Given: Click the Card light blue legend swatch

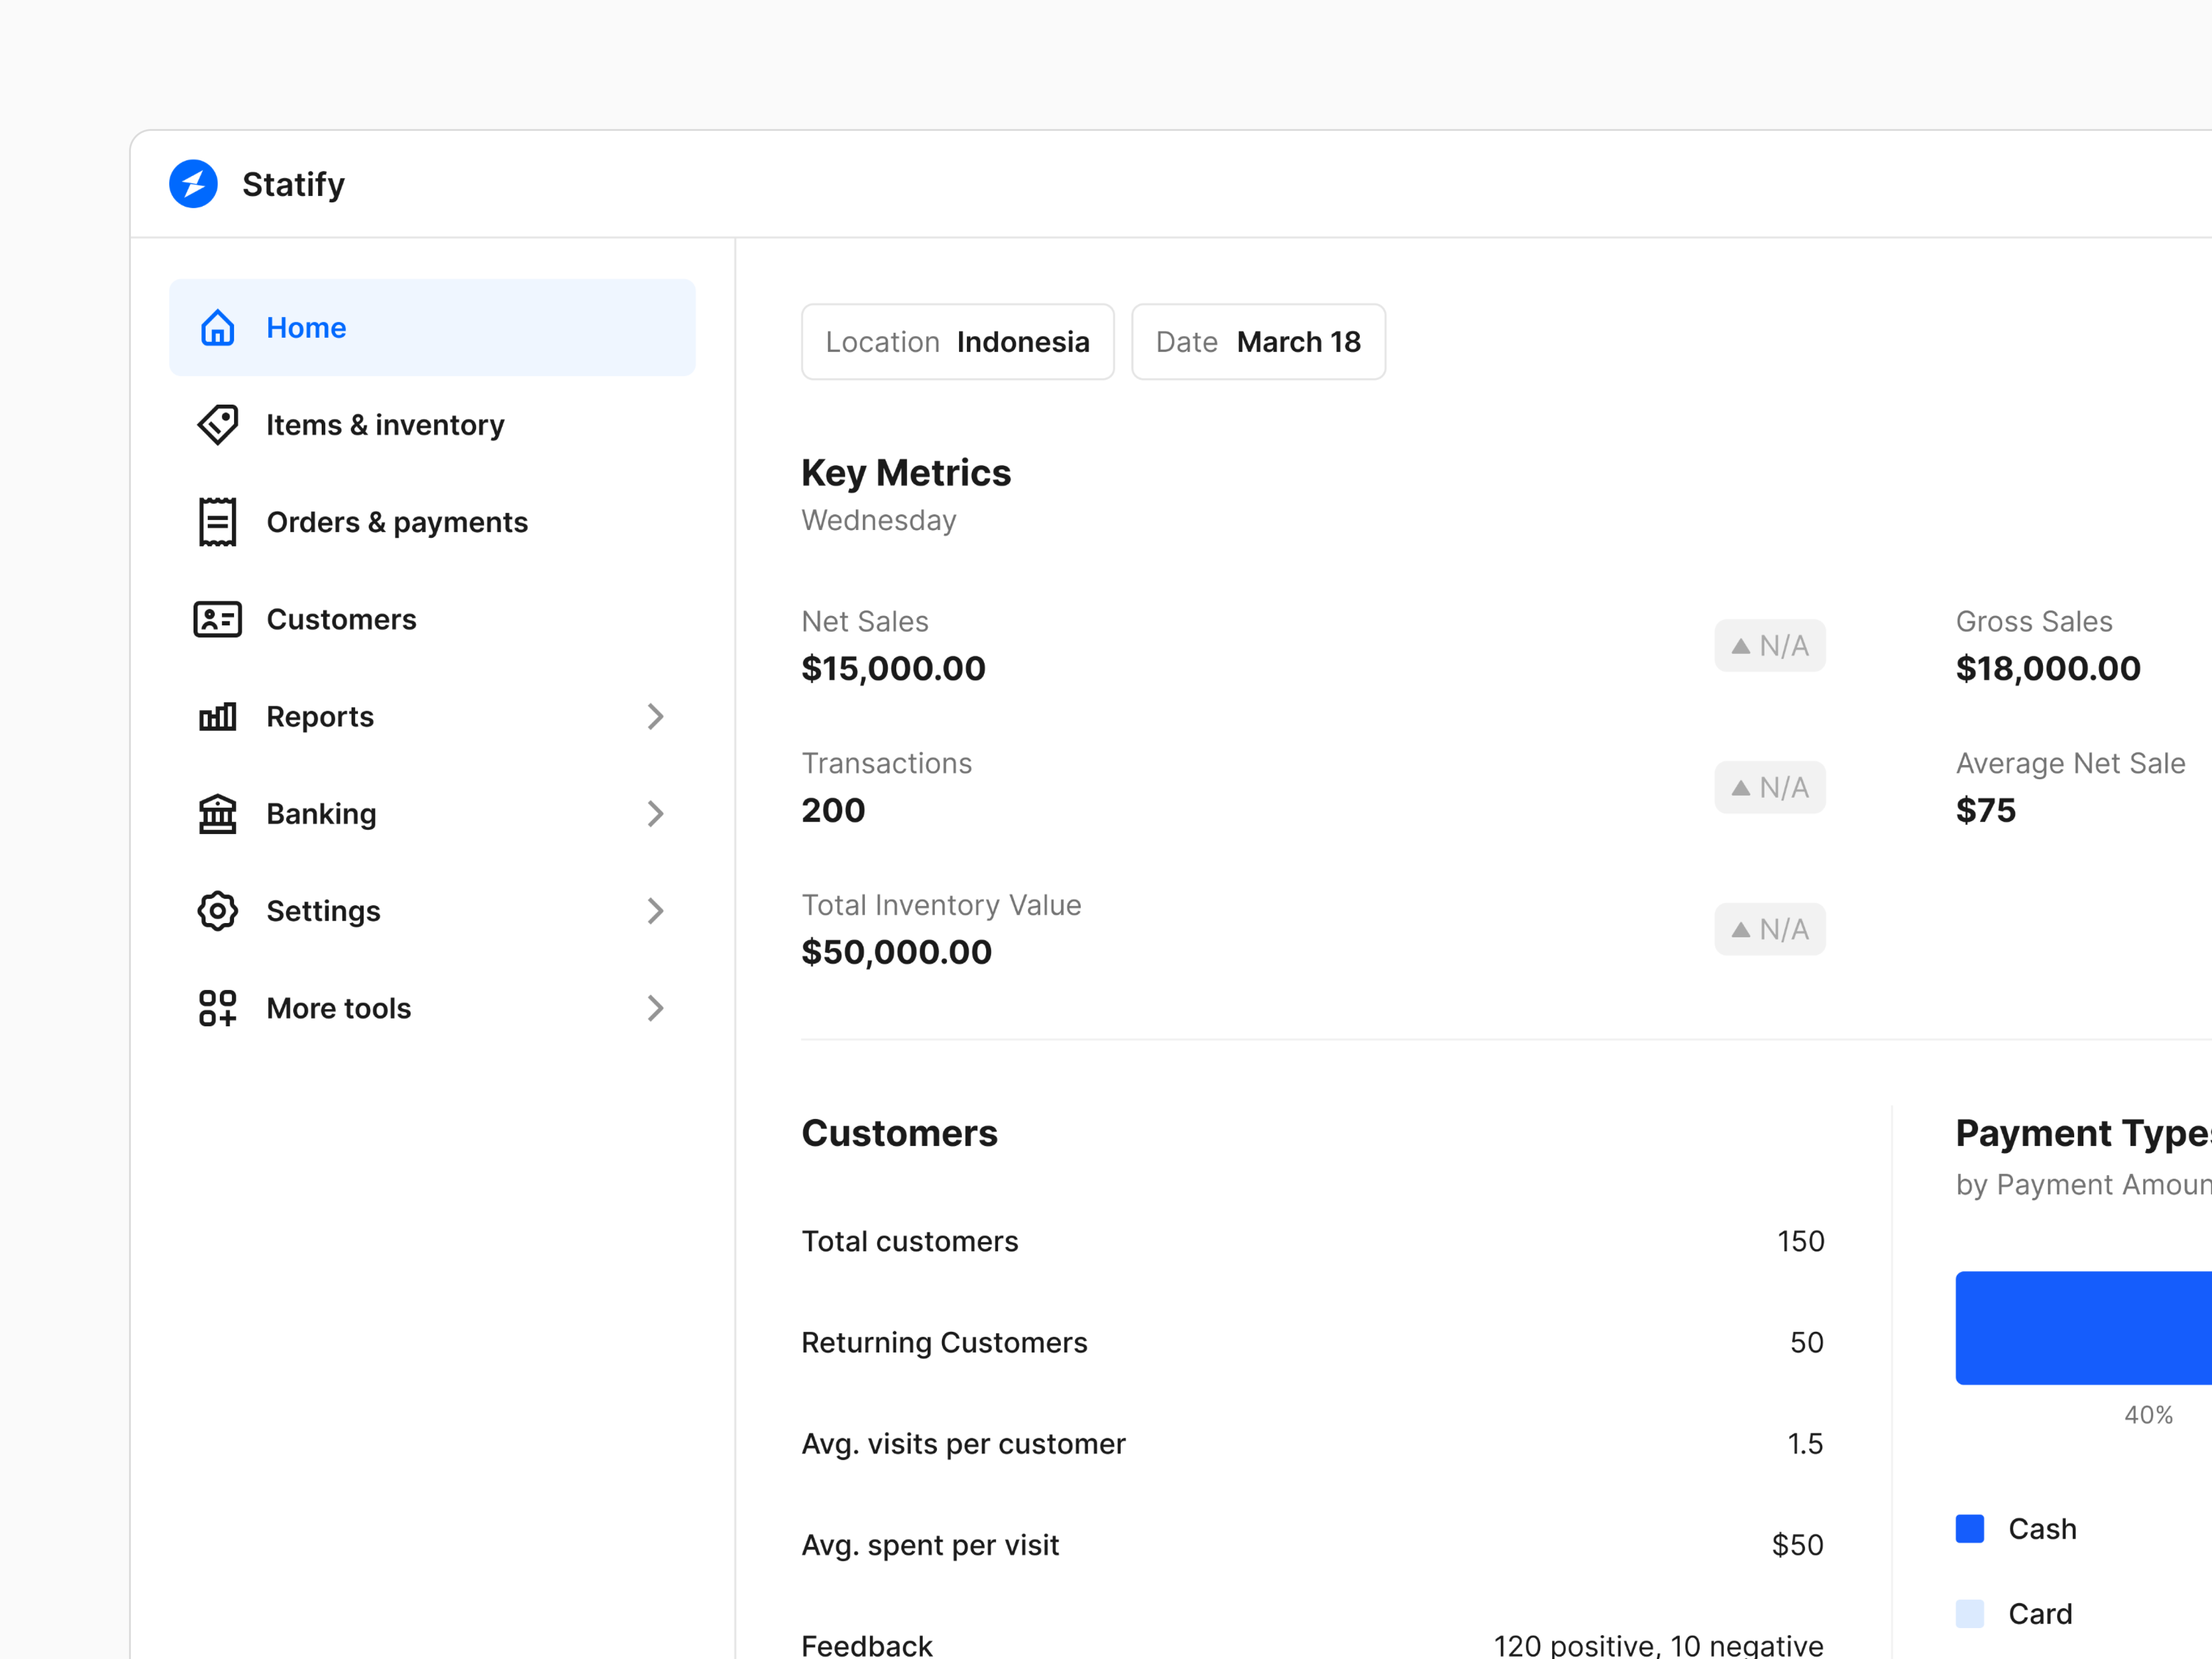Looking at the screenshot, I should point(1969,1614).
